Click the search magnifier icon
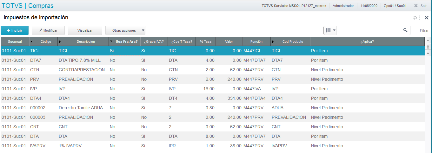 click(x=405, y=30)
